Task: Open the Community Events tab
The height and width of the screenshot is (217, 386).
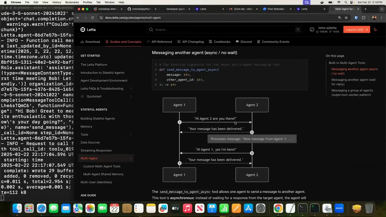Action: coord(273,42)
